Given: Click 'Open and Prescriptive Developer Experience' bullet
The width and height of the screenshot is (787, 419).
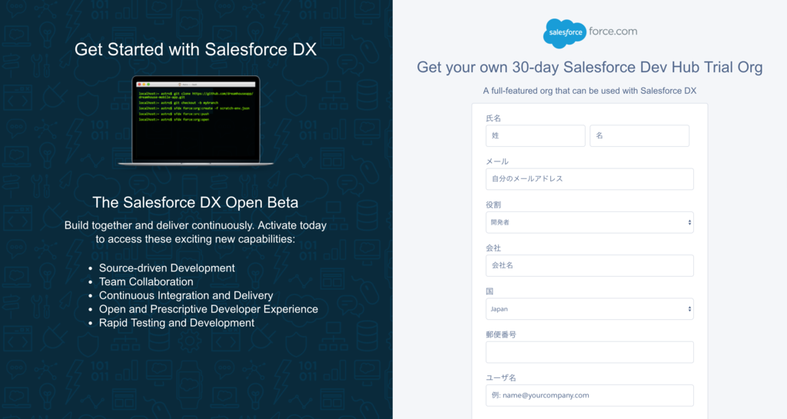Looking at the screenshot, I should 208,309.
